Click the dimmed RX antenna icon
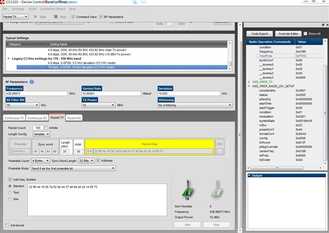Viewport: 329px width, 233px height. tap(216, 189)
